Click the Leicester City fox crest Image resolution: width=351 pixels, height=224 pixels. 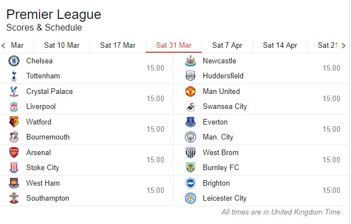pos(191,198)
